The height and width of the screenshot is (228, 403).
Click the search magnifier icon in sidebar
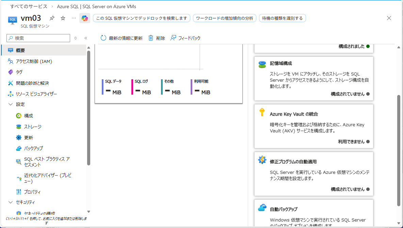point(11,38)
